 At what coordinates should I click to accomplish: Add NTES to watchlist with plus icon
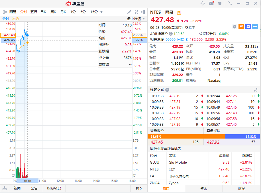click(255, 27)
